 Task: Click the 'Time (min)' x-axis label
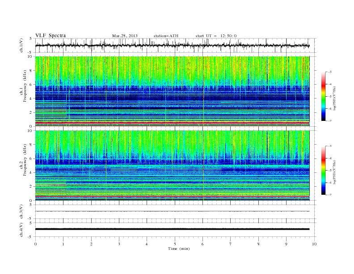(179, 248)
